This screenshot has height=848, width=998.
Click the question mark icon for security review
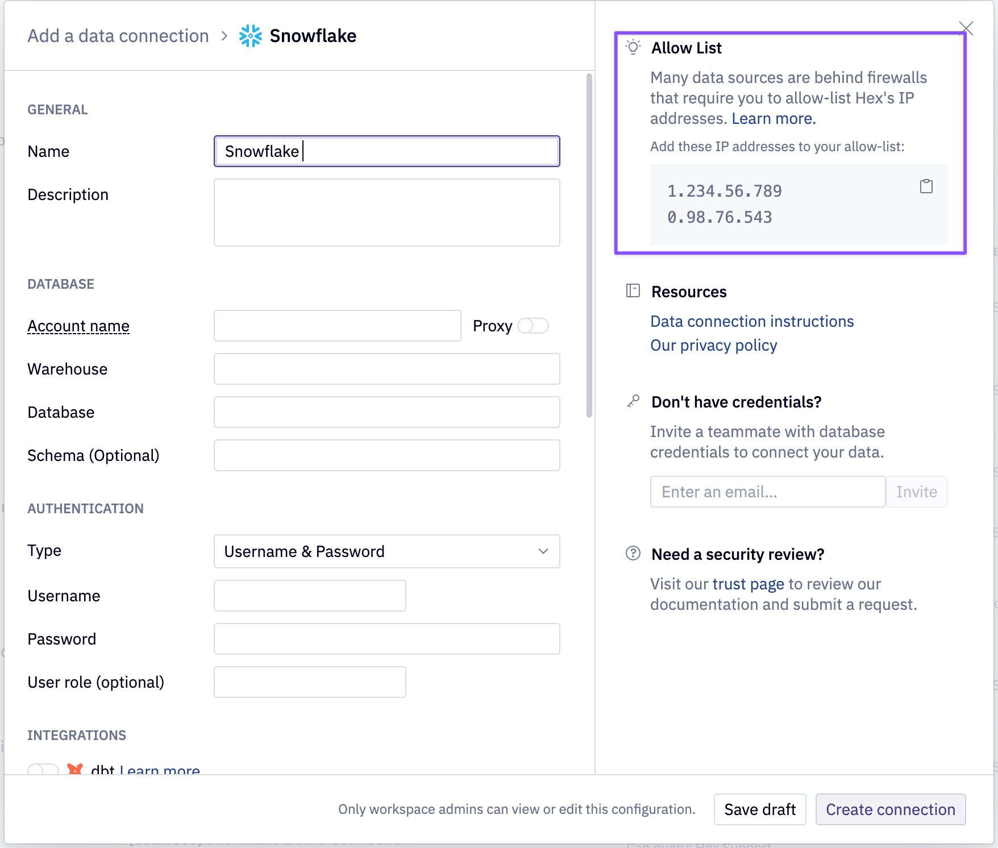point(632,553)
